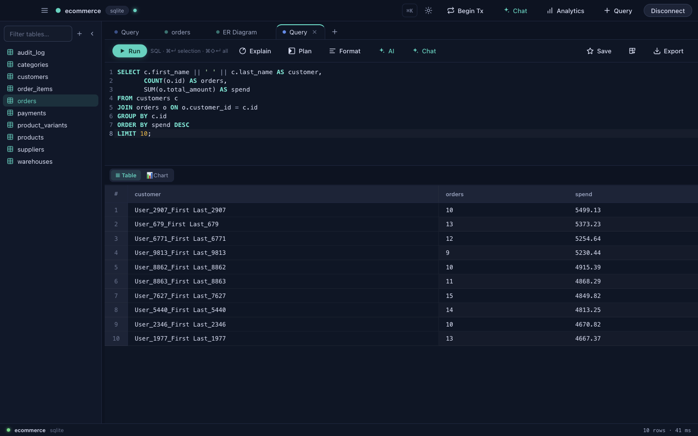This screenshot has width=698, height=436.
Task: Open the Analytics view
Action: (565, 11)
